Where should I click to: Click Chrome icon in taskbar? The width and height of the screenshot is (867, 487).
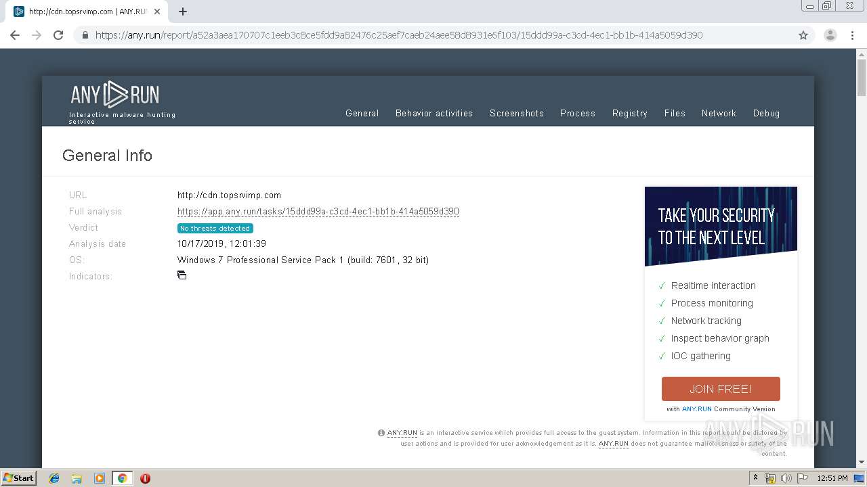122,478
